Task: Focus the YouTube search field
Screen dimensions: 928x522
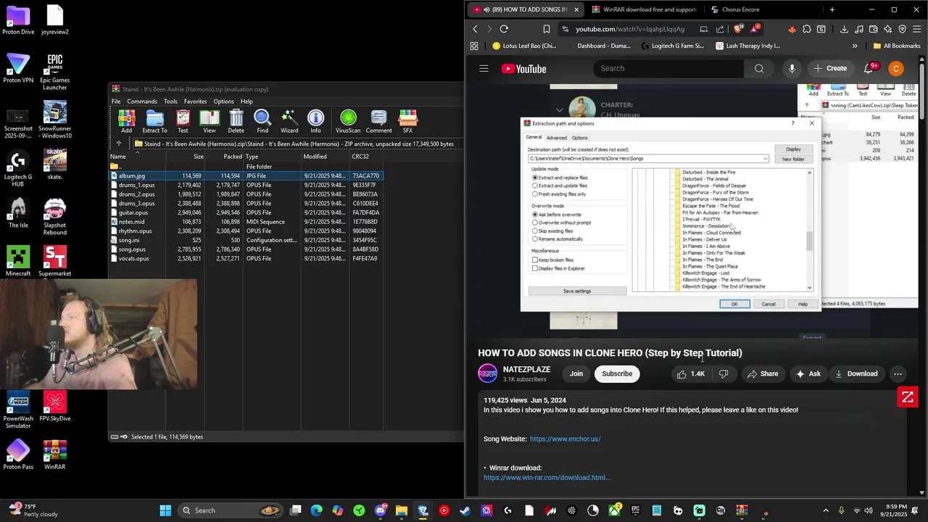Action: coord(668,68)
